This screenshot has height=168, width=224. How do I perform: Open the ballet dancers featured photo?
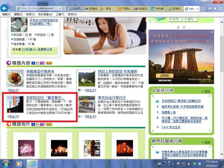coord(26,148)
